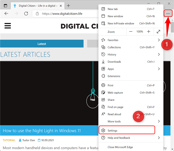Image resolution: width=174 pixels, height=151 pixels.
Task: Expand the History submenu chevron
Action: point(159,54)
